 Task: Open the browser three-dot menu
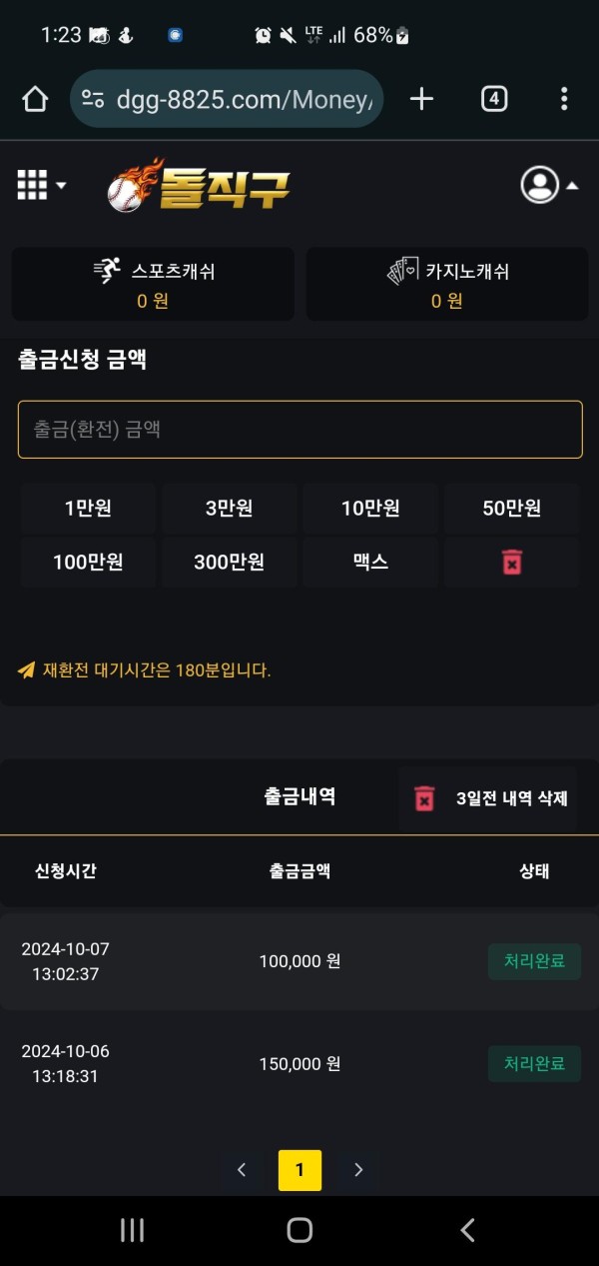[x=564, y=98]
